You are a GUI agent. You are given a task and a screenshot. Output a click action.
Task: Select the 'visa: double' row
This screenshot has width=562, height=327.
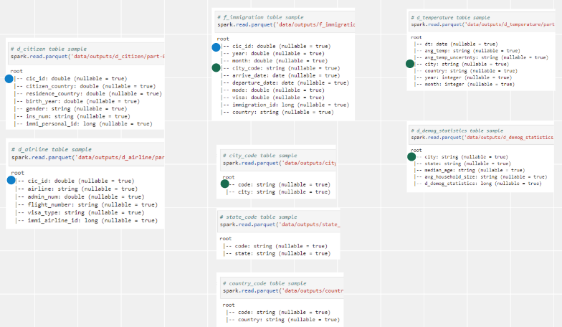click(x=272, y=98)
